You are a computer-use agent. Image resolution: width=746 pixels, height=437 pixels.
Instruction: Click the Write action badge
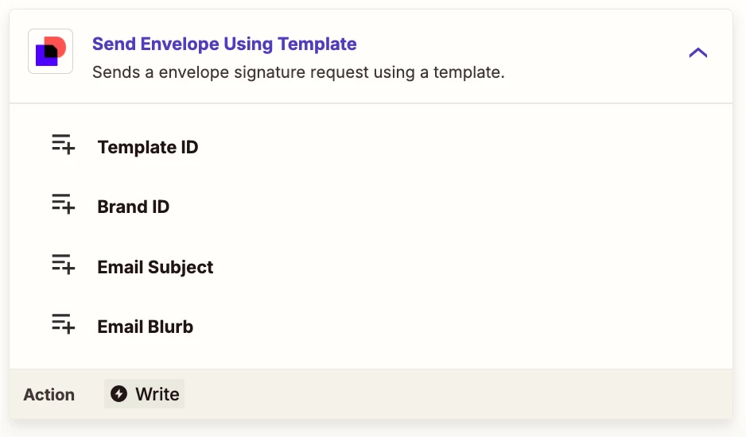click(144, 394)
